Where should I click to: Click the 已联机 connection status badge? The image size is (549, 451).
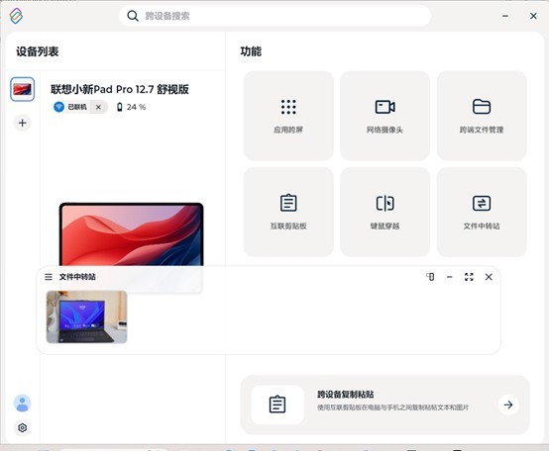[70, 107]
